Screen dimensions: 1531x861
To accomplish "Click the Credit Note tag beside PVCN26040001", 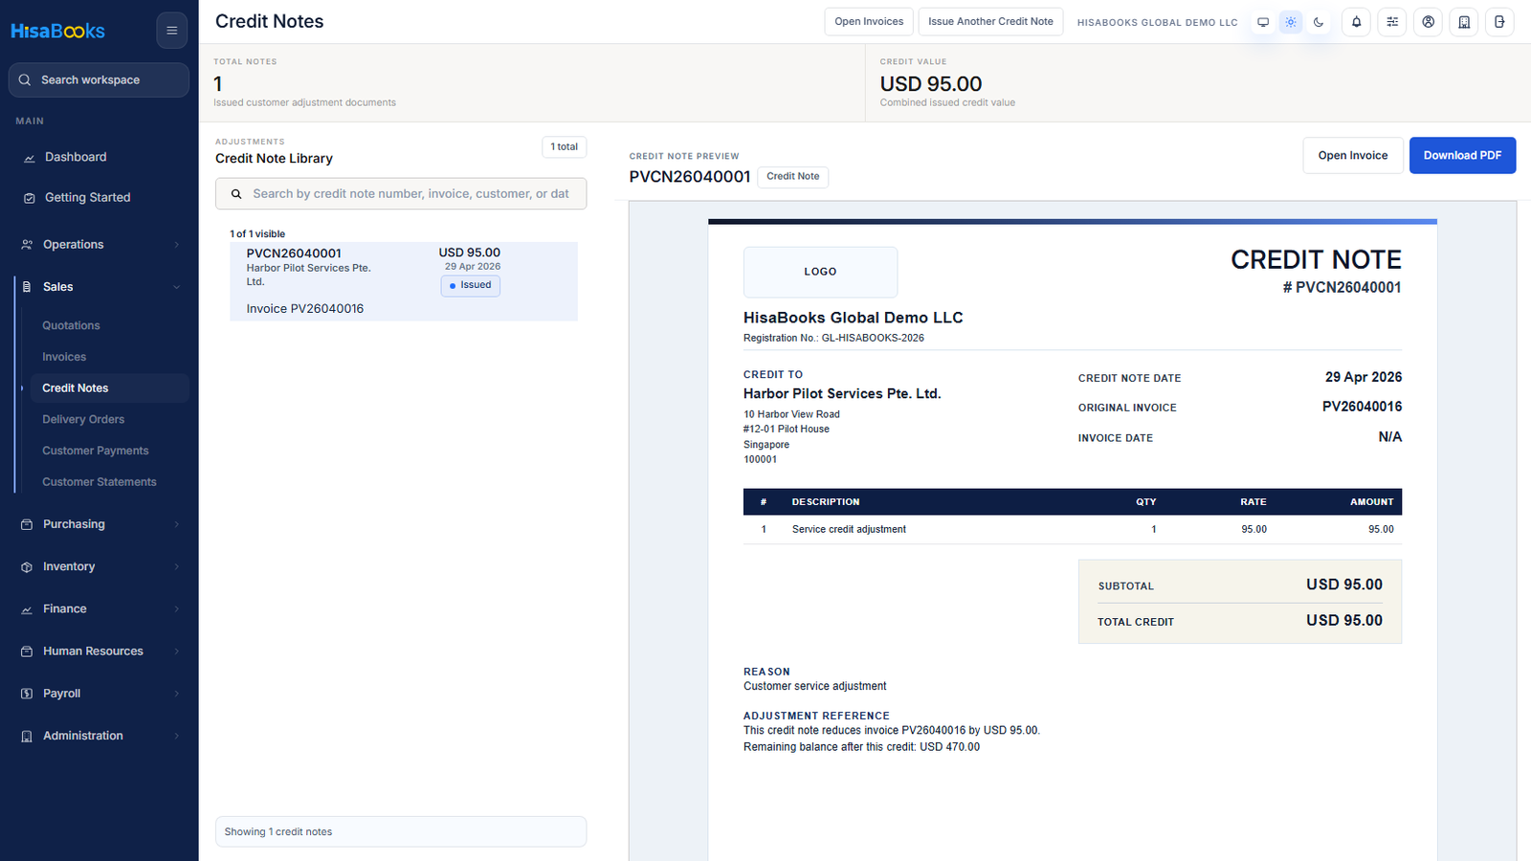I will [792, 177].
